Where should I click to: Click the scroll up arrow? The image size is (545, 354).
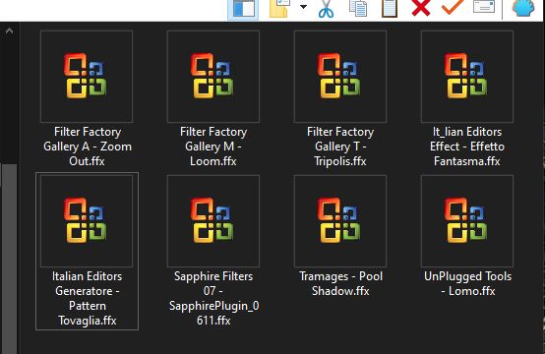(x=9, y=31)
